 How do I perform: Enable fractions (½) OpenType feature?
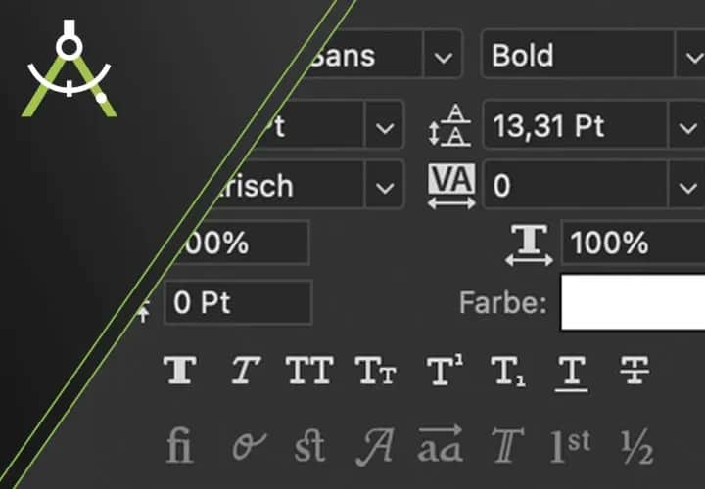tap(635, 447)
